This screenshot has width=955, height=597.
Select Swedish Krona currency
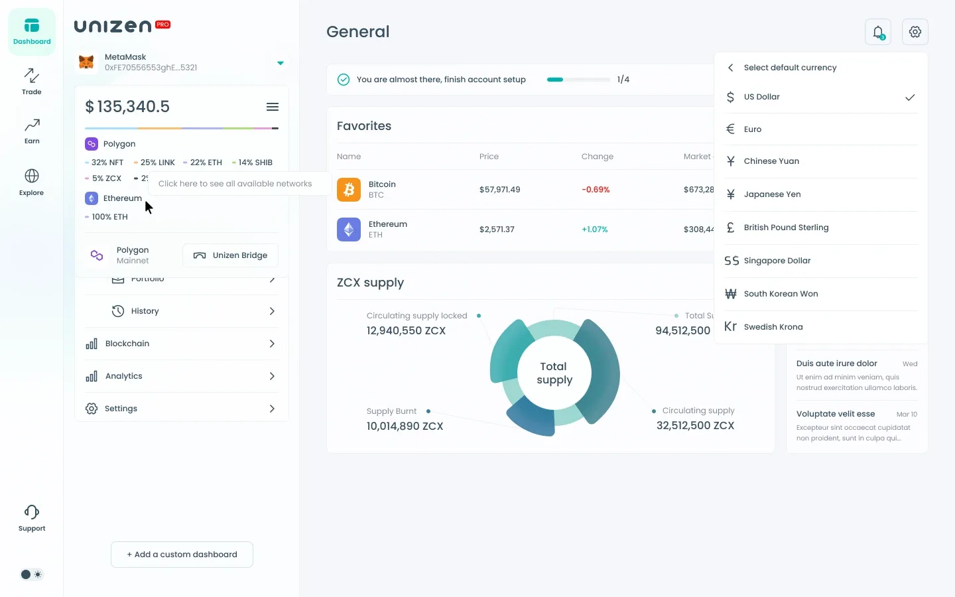point(820,327)
